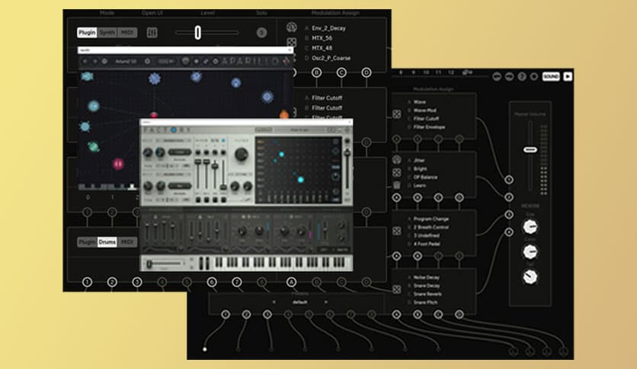637x369 pixels.
Task: Select next preset arrow
Action: pyautogui.click(x=325, y=302)
